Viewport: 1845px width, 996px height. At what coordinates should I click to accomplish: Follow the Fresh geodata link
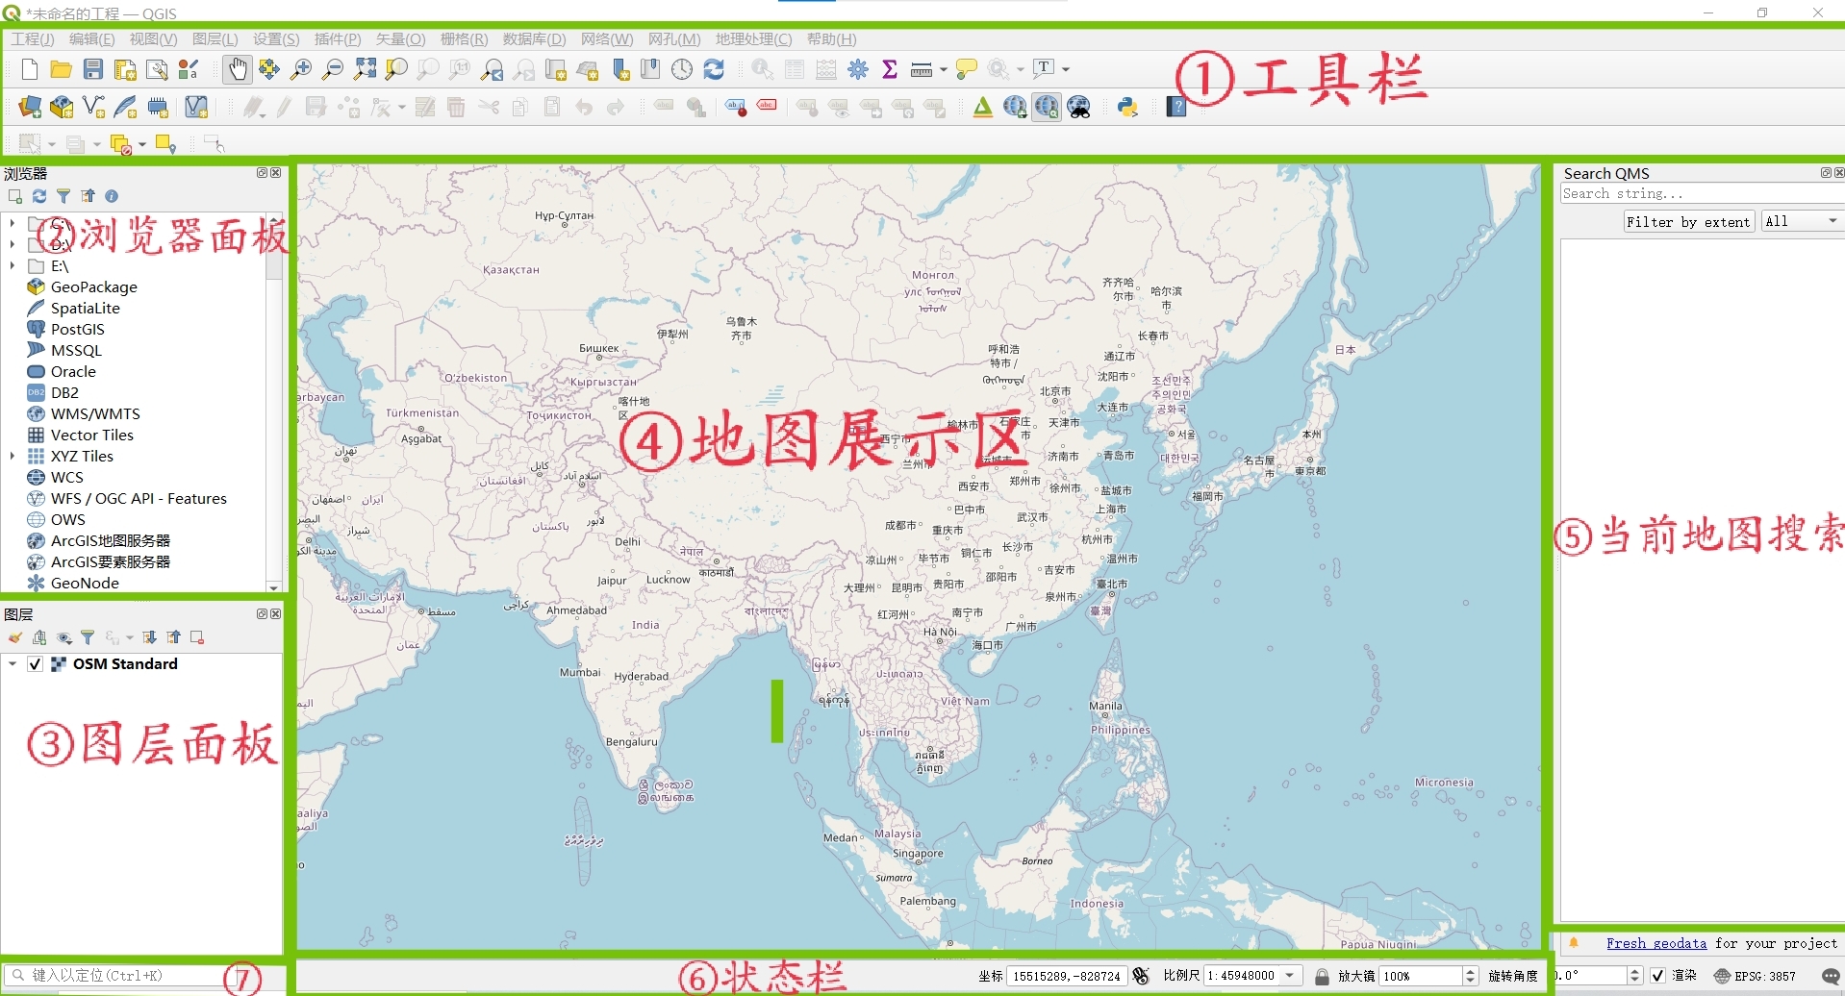[1655, 944]
